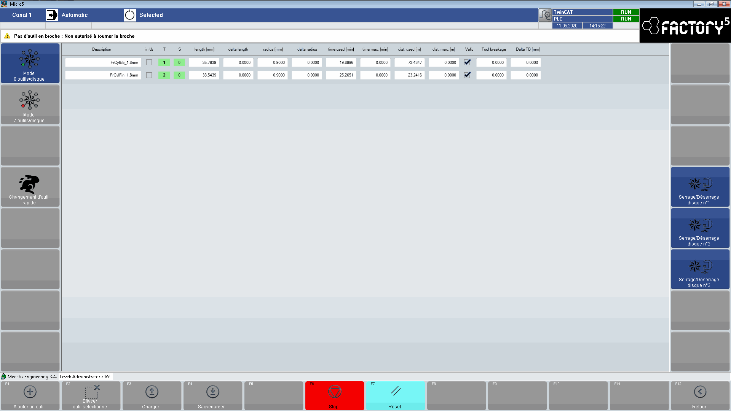Click T number cell 1
The width and height of the screenshot is (731, 411).
[x=164, y=62]
